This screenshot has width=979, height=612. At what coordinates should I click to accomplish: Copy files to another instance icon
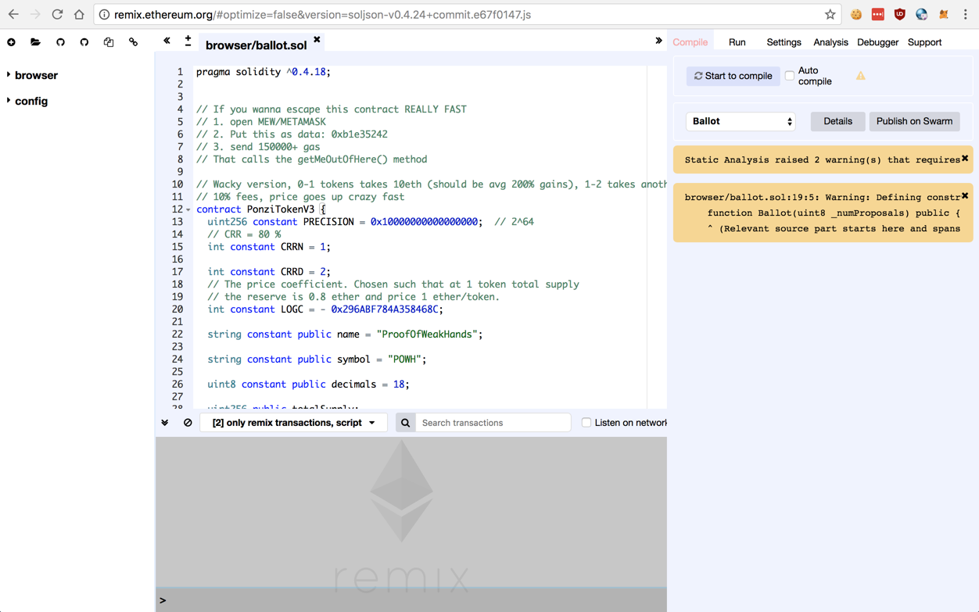pyautogui.click(x=109, y=42)
